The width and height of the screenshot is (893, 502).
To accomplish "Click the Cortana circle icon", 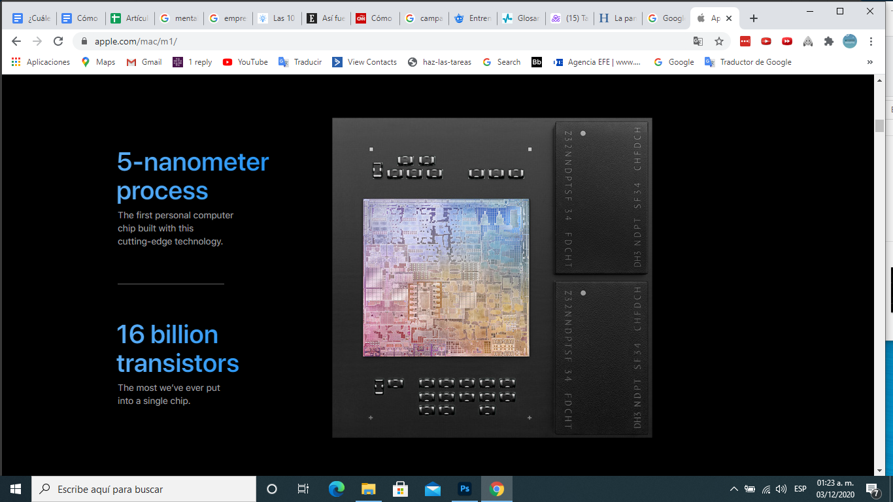I will pyautogui.click(x=272, y=489).
